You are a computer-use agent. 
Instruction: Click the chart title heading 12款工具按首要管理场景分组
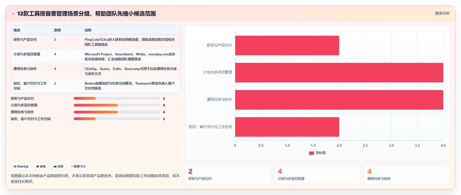[x=86, y=14]
